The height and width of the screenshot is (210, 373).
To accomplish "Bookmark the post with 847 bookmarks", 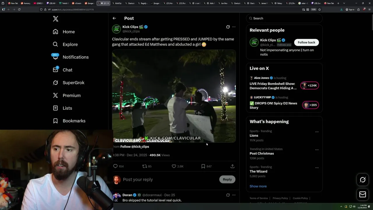I will [x=206, y=166].
